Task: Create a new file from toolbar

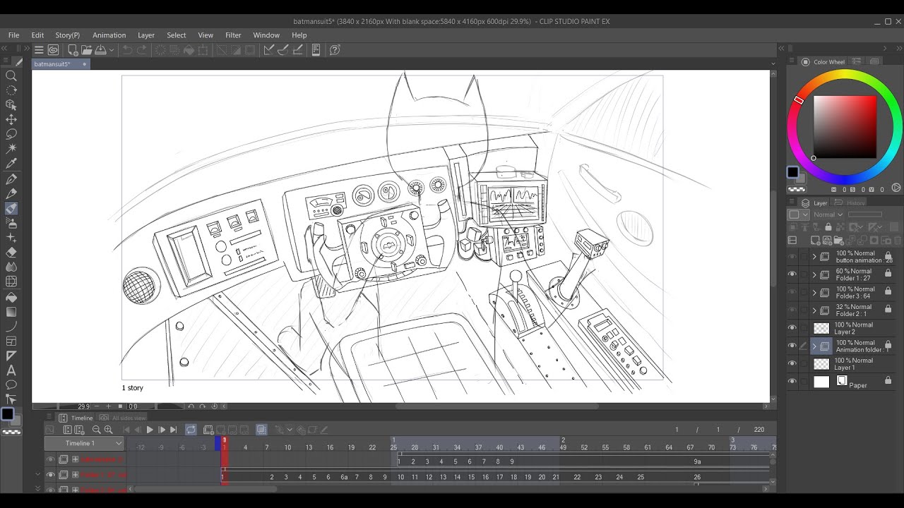Action: pyautogui.click(x=73, y=50)
